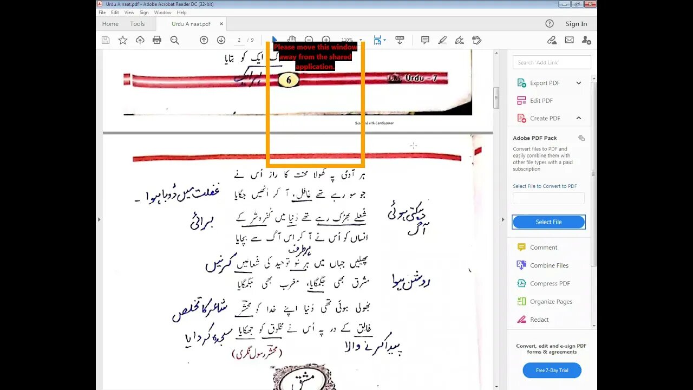Click the Select File to Convert field

[548, 198]
